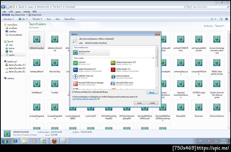Open the recent locations dropdown beside Forward
This screenshot has width=231, height=152.
pos(11,7)
